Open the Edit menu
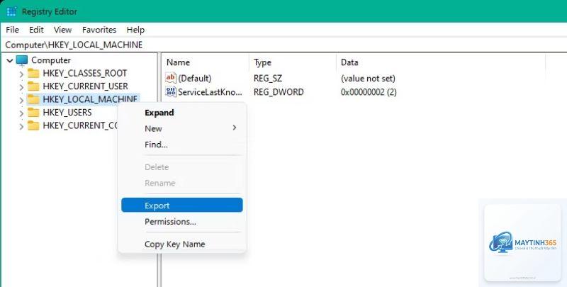The width and height of the screenshot is (567, 287). (36, 30)
